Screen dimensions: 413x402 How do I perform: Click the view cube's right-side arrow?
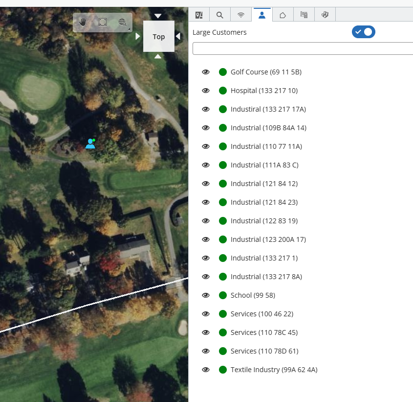click(178, 36)
